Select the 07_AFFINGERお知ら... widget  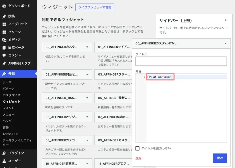coord(113,117)
